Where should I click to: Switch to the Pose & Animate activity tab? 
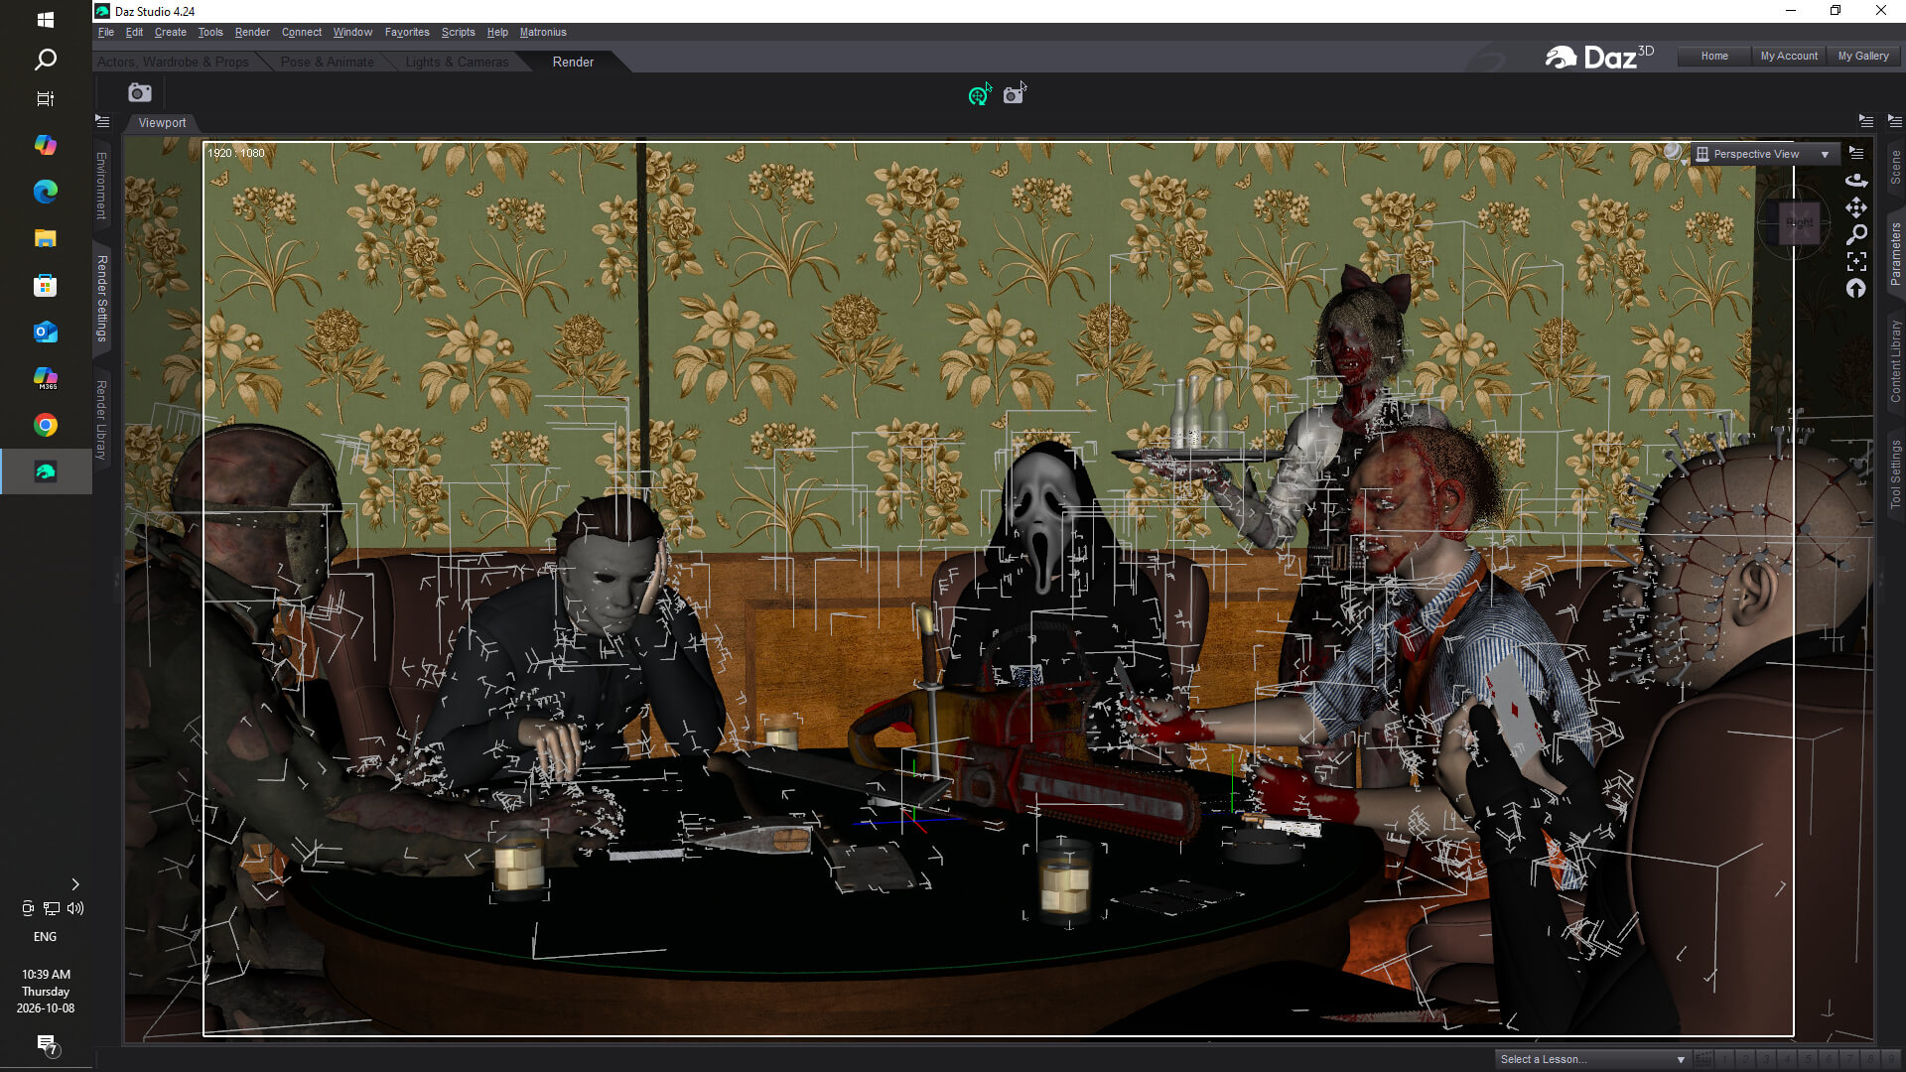pyautogui.click(x=327, y=62)
